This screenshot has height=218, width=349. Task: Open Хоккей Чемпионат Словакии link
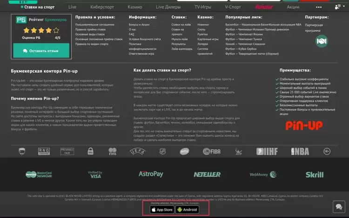click(x=245, y=44)
